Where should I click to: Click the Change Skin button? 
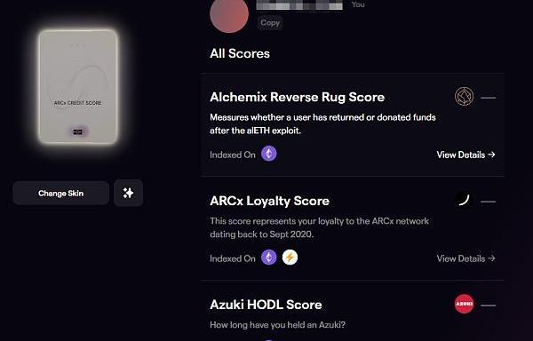click(x=60, y=193)
